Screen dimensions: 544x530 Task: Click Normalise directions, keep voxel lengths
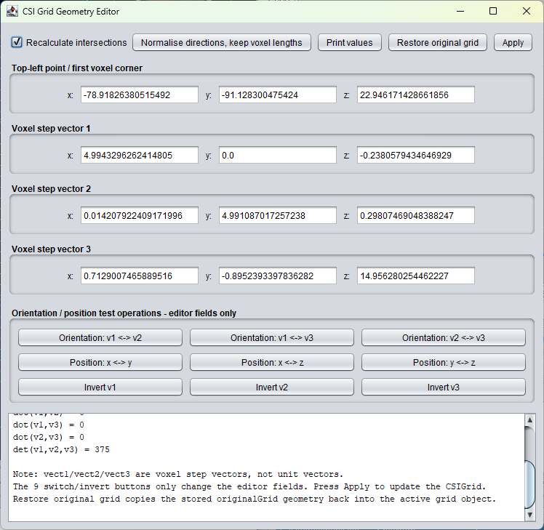point(221,42)
